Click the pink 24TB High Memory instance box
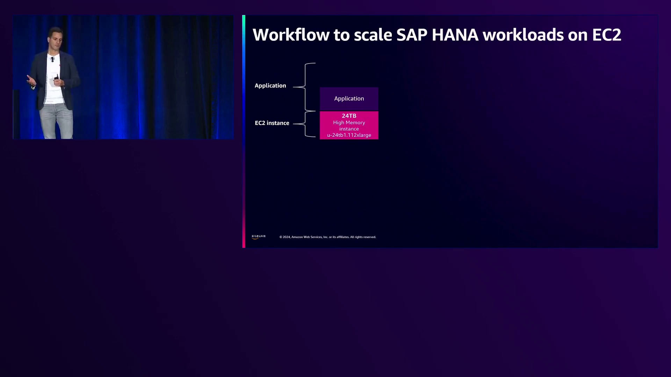 (349, 125)
